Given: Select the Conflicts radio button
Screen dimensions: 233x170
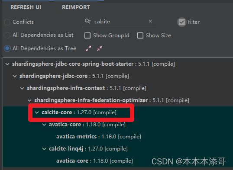Looking at the screenshot, I should (x=7, y=22).
